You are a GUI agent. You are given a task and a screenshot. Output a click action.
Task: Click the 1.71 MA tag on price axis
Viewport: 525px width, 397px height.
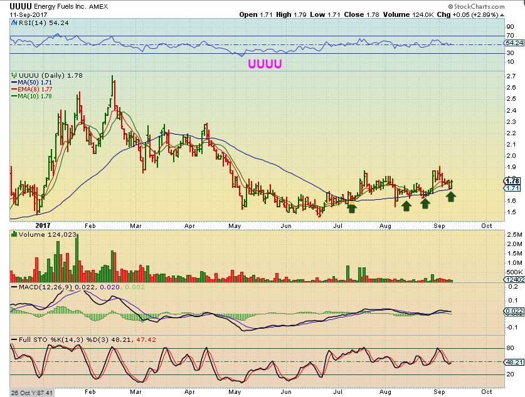[512, 188]
